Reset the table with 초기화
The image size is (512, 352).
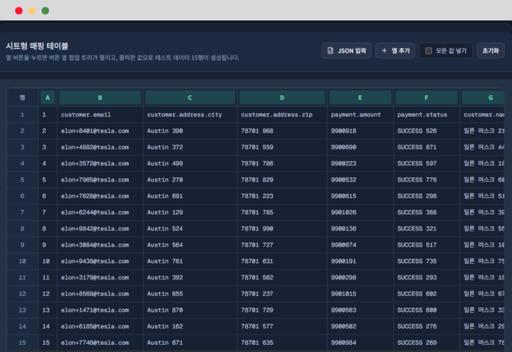pyautogui.click(x=490, y=50)
